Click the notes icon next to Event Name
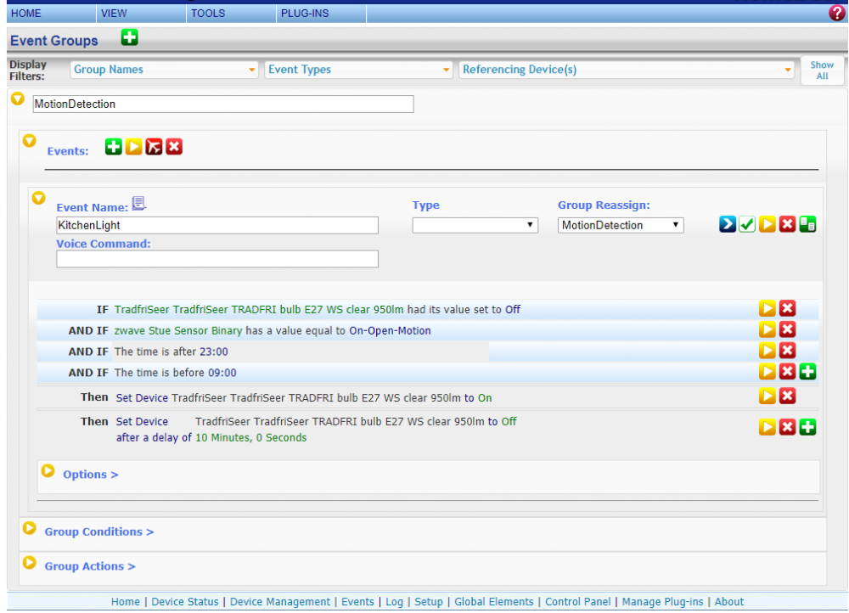Image resolution: width=849 pixels, height=613 pixels. (x=139, y=204)
